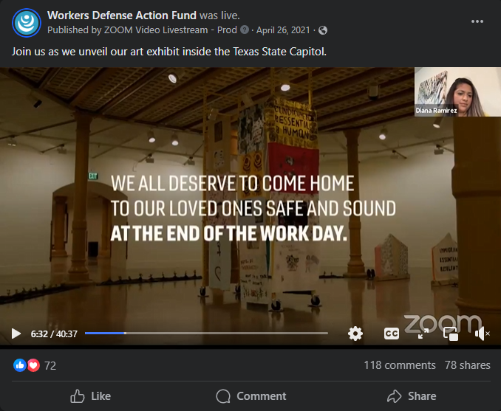The image size is (501, 411).
Task: View the 78 shares list
Action: click(x=468, y=365)
